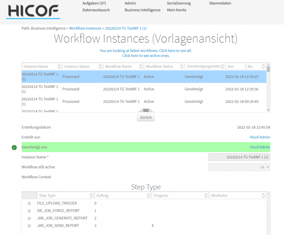Screen dimensions: 284x235
Task: Click Erstellungsdatum value 2022-02-18 12:45:58
Action: 253,127
